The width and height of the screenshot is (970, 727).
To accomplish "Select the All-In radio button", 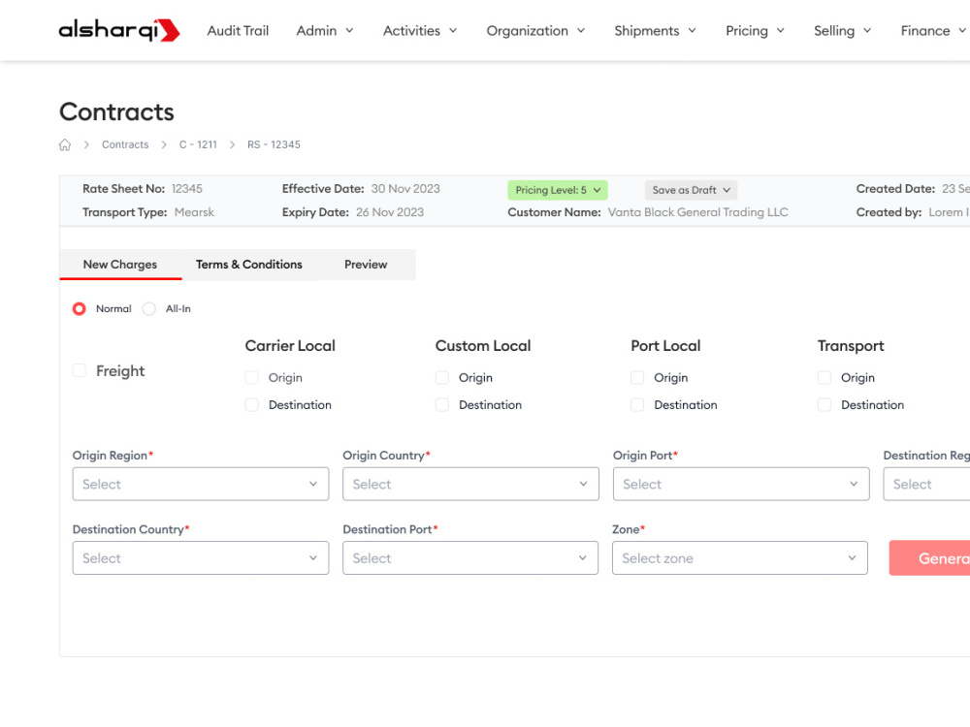I will pos(149,308).
